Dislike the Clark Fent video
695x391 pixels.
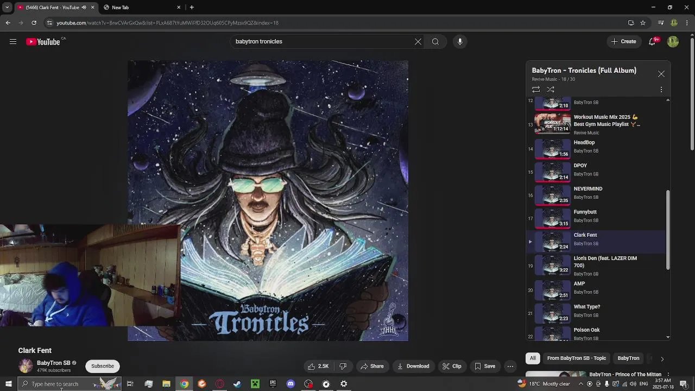tap(343, 367)
